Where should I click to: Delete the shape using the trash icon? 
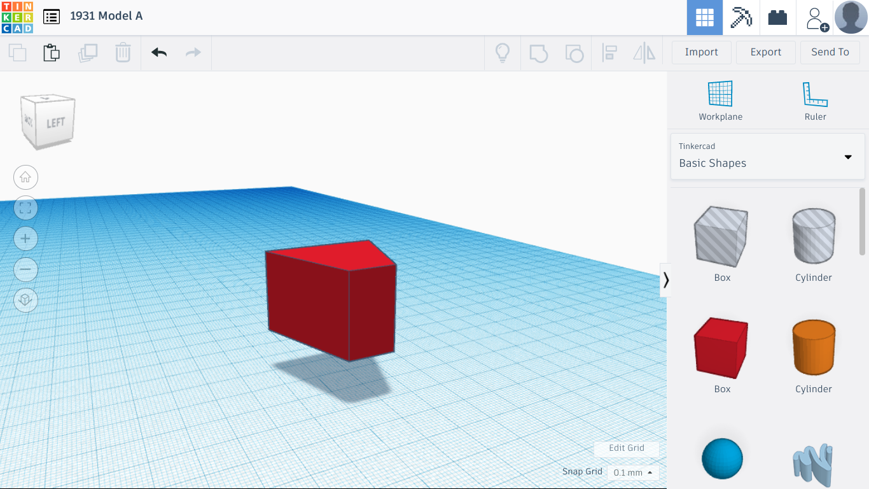click(122, 53)
